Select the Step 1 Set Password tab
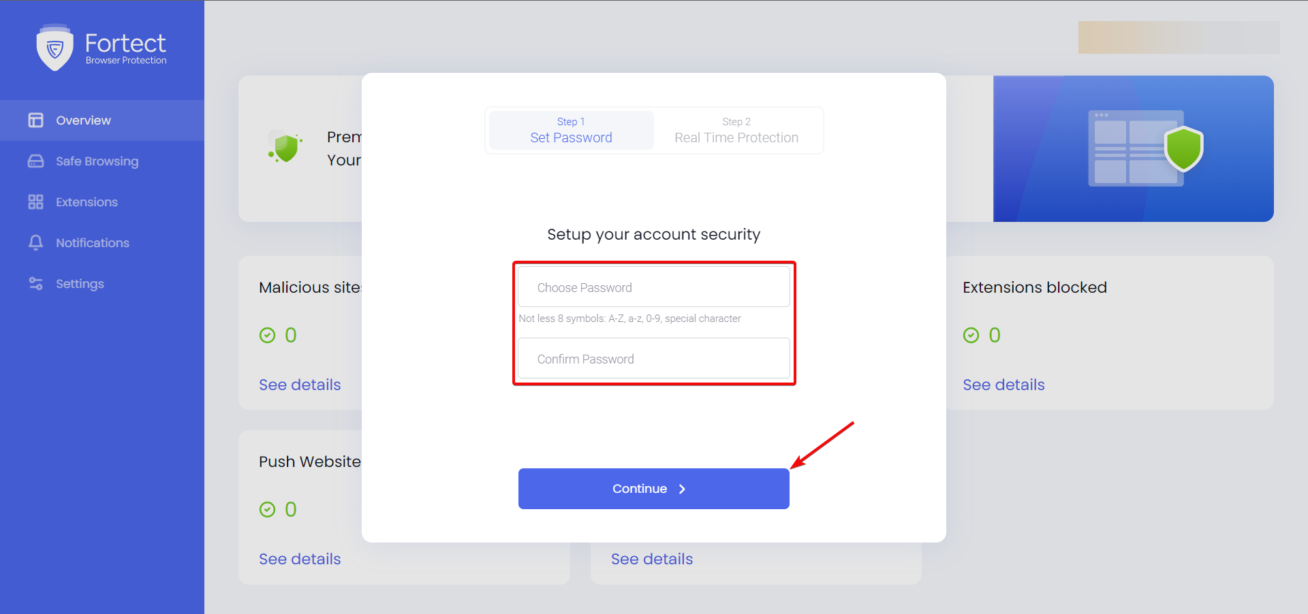The width and height of the screenshot is (1308, 614). [572, 130]
